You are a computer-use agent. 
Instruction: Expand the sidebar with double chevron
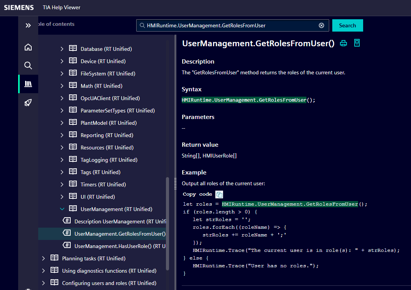click(28, 25)
